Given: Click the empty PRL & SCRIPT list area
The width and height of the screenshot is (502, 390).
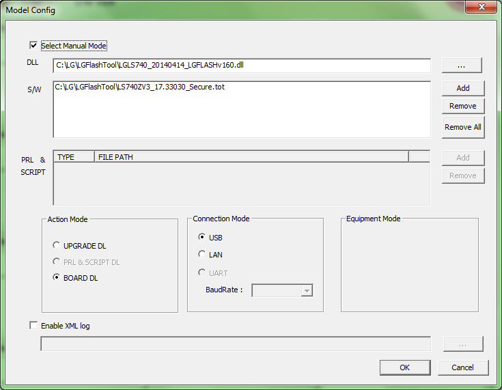Looking at the screenshot, I should tap(241, 183).
